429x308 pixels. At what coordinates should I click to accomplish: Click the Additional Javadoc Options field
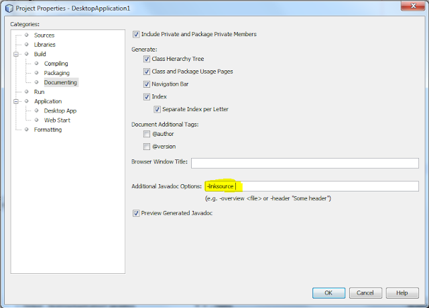312,186
